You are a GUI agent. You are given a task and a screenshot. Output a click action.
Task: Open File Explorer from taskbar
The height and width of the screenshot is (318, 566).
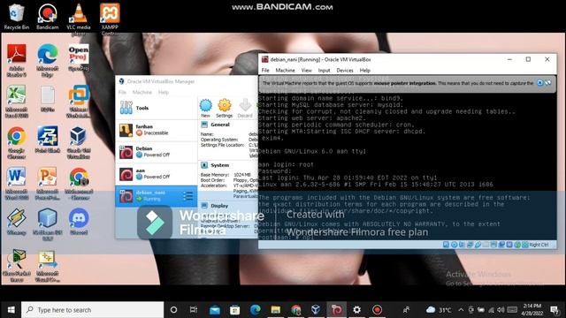[276, 310]
